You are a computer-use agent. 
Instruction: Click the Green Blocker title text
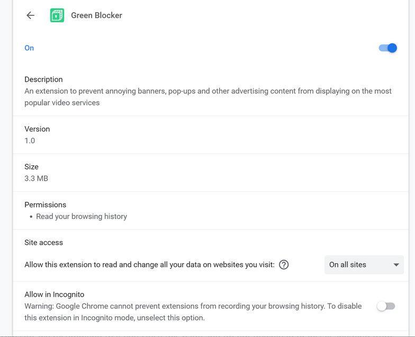pos(96,15)
